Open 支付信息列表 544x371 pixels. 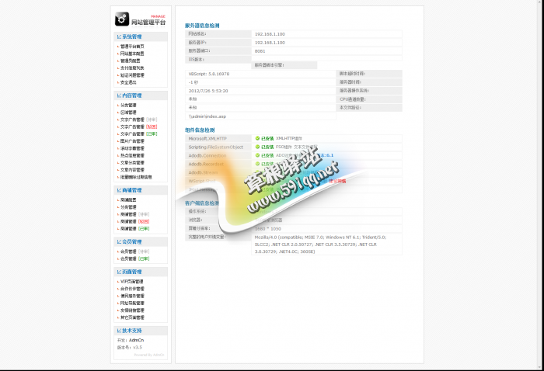[132, 68]
